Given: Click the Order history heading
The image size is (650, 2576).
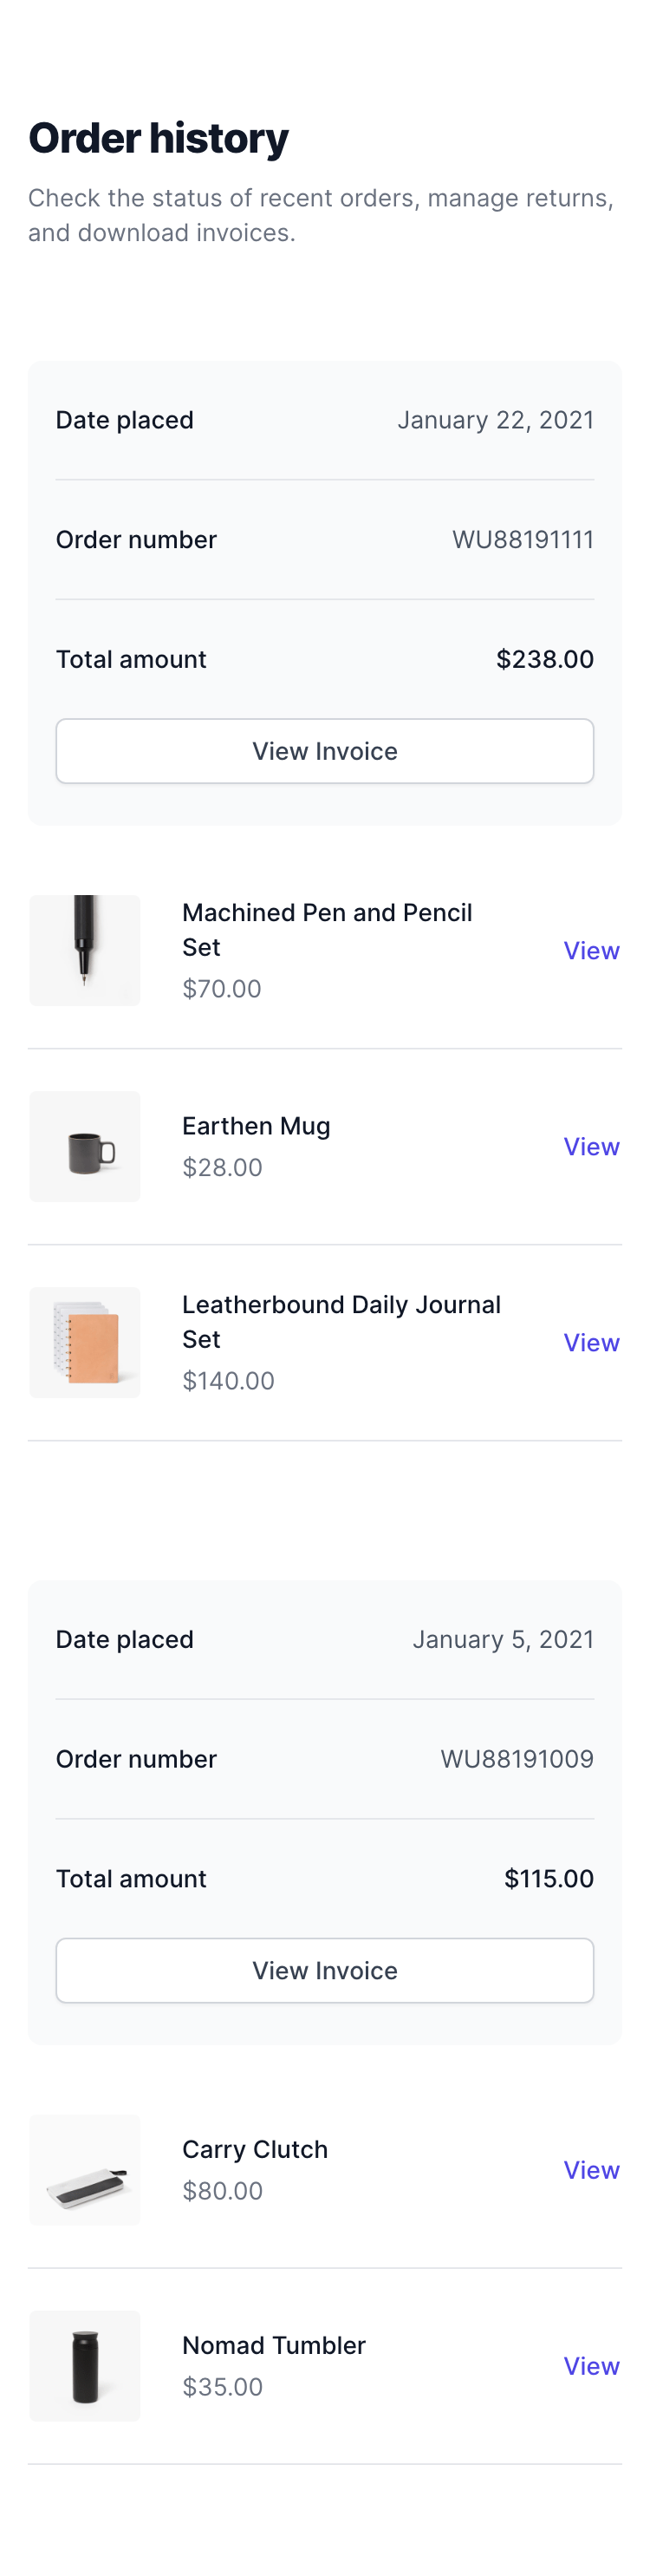Looking at the screenshot, I should pyautogui.click(x=158, y=138).
